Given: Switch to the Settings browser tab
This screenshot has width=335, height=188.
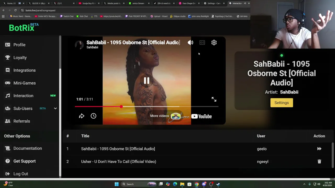Looking at the screenshot, I should coord(214,3).
